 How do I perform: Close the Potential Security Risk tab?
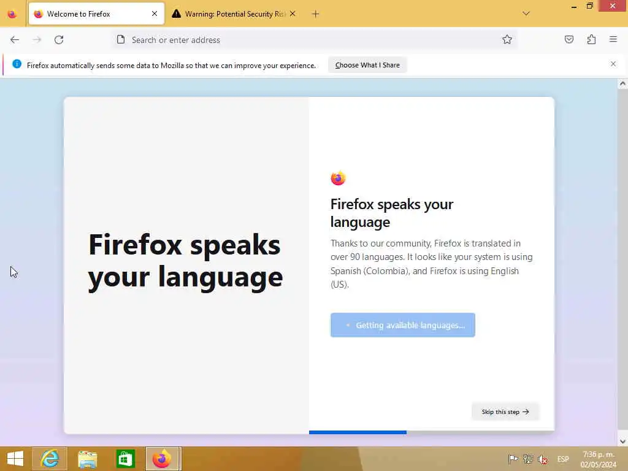[x=293, y=14]
